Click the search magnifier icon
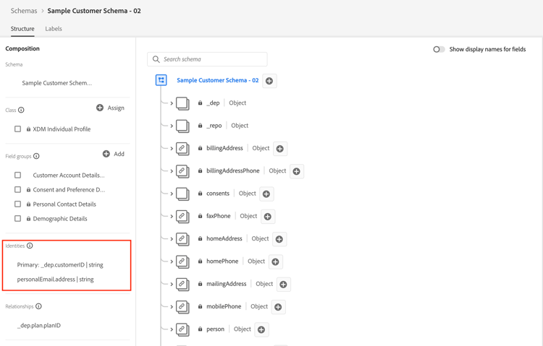 point(156,59)
